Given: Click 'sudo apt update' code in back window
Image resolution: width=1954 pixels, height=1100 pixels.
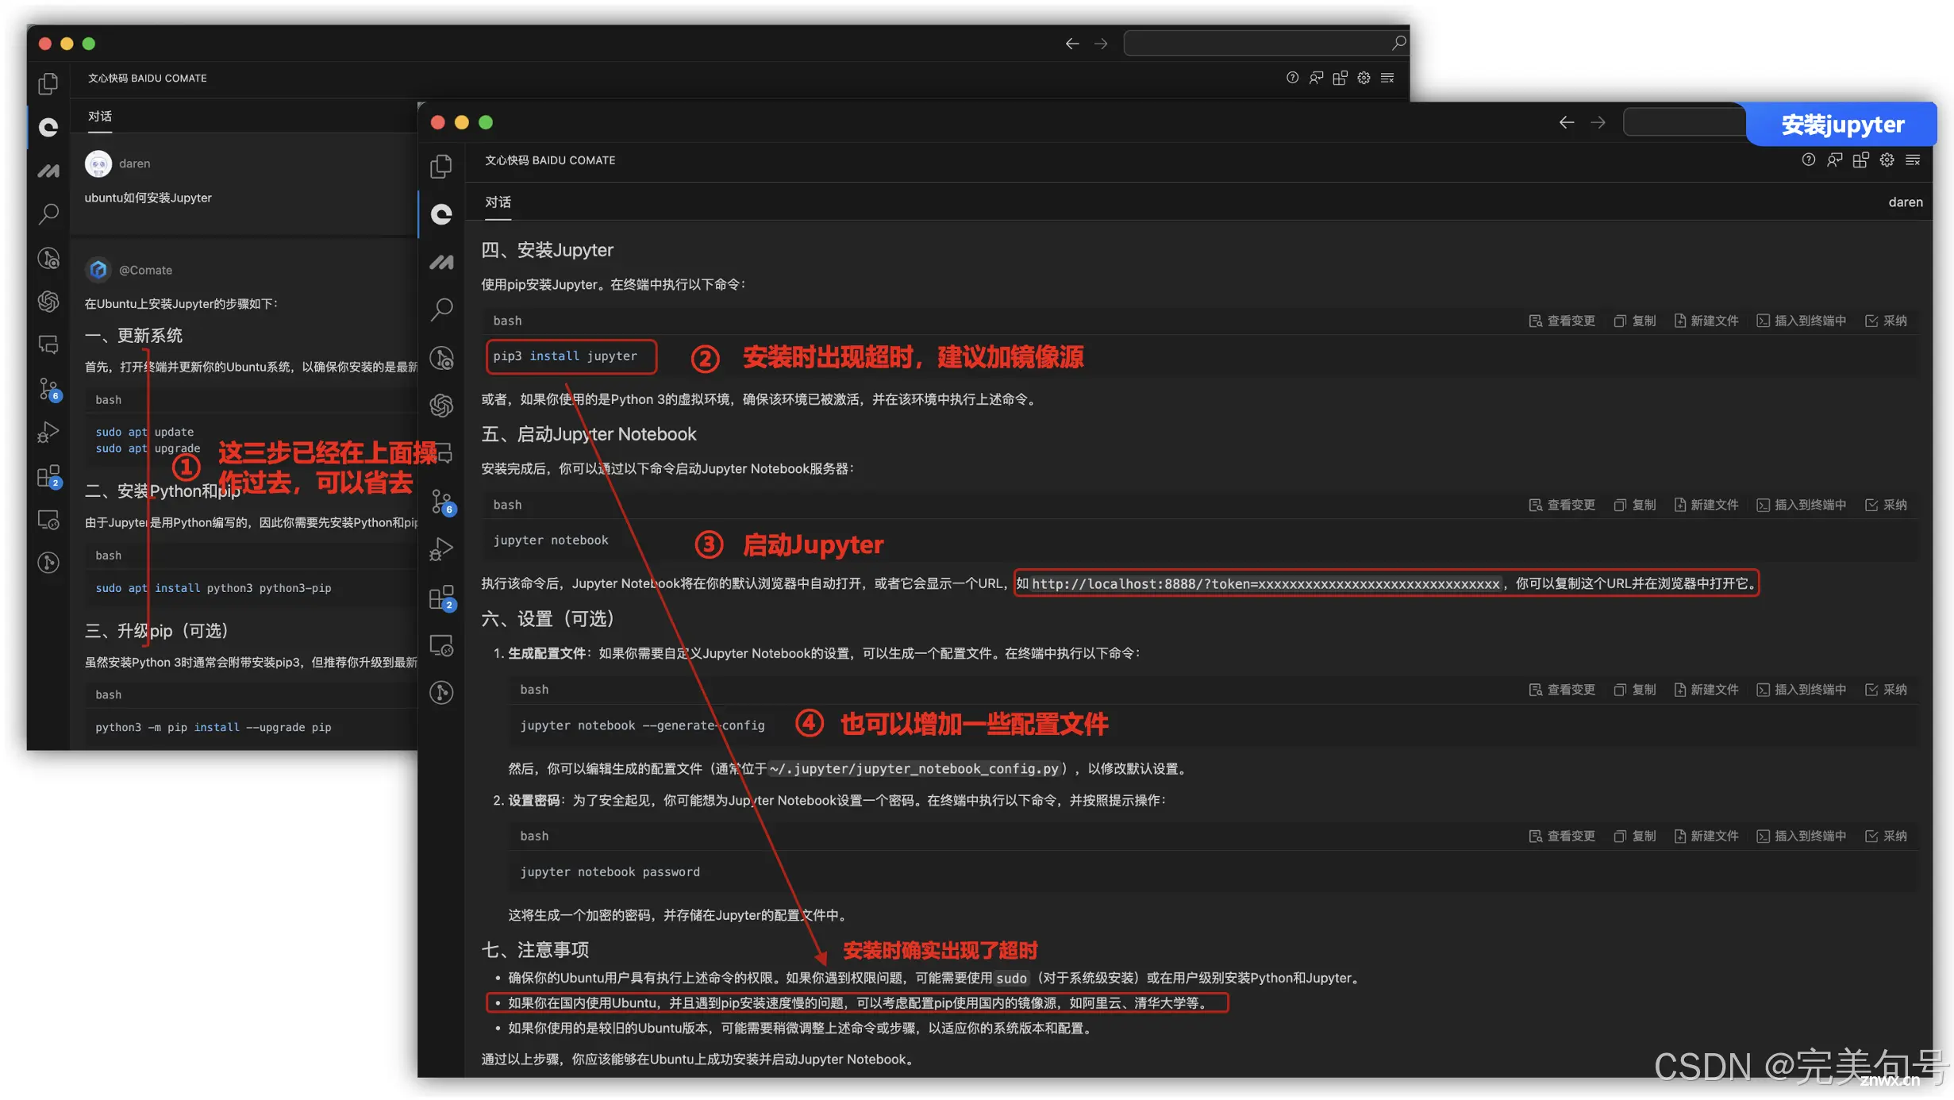Looking at the screenshot, I should point(144,432).
